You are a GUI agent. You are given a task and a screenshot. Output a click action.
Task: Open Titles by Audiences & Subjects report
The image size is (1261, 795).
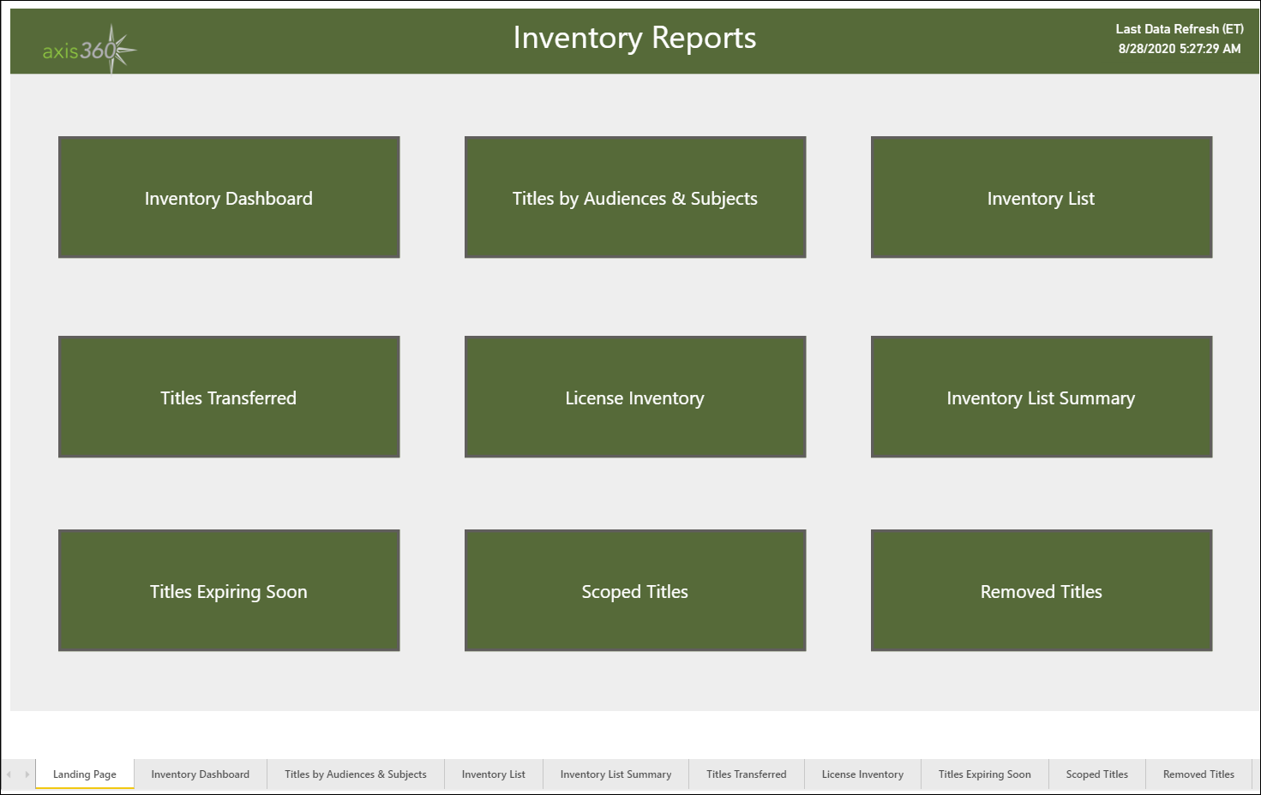[634, 197]
